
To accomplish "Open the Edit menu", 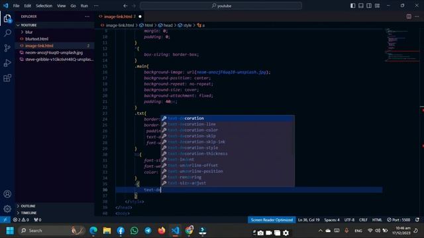I will click(27, 6).
